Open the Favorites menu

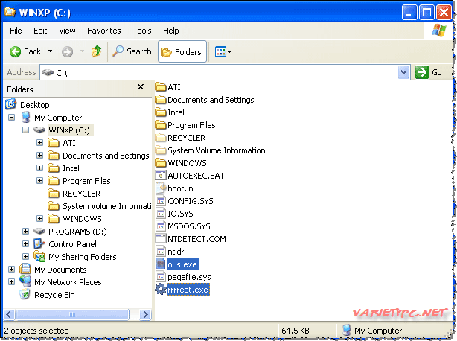click(103, 31)
